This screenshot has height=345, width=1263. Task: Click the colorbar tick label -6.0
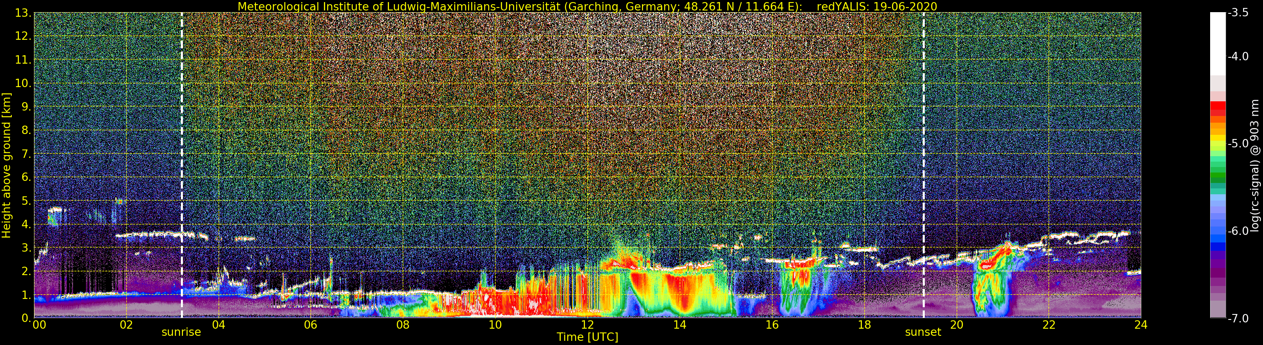[x=1238, y=231]
